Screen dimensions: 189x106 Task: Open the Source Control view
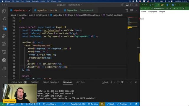point(4,28)
